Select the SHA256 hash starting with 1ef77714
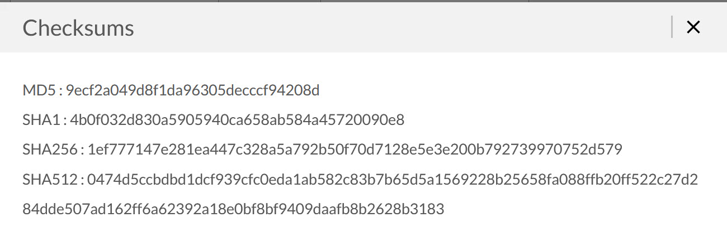The image size is (727, 246). pos(355,150)
